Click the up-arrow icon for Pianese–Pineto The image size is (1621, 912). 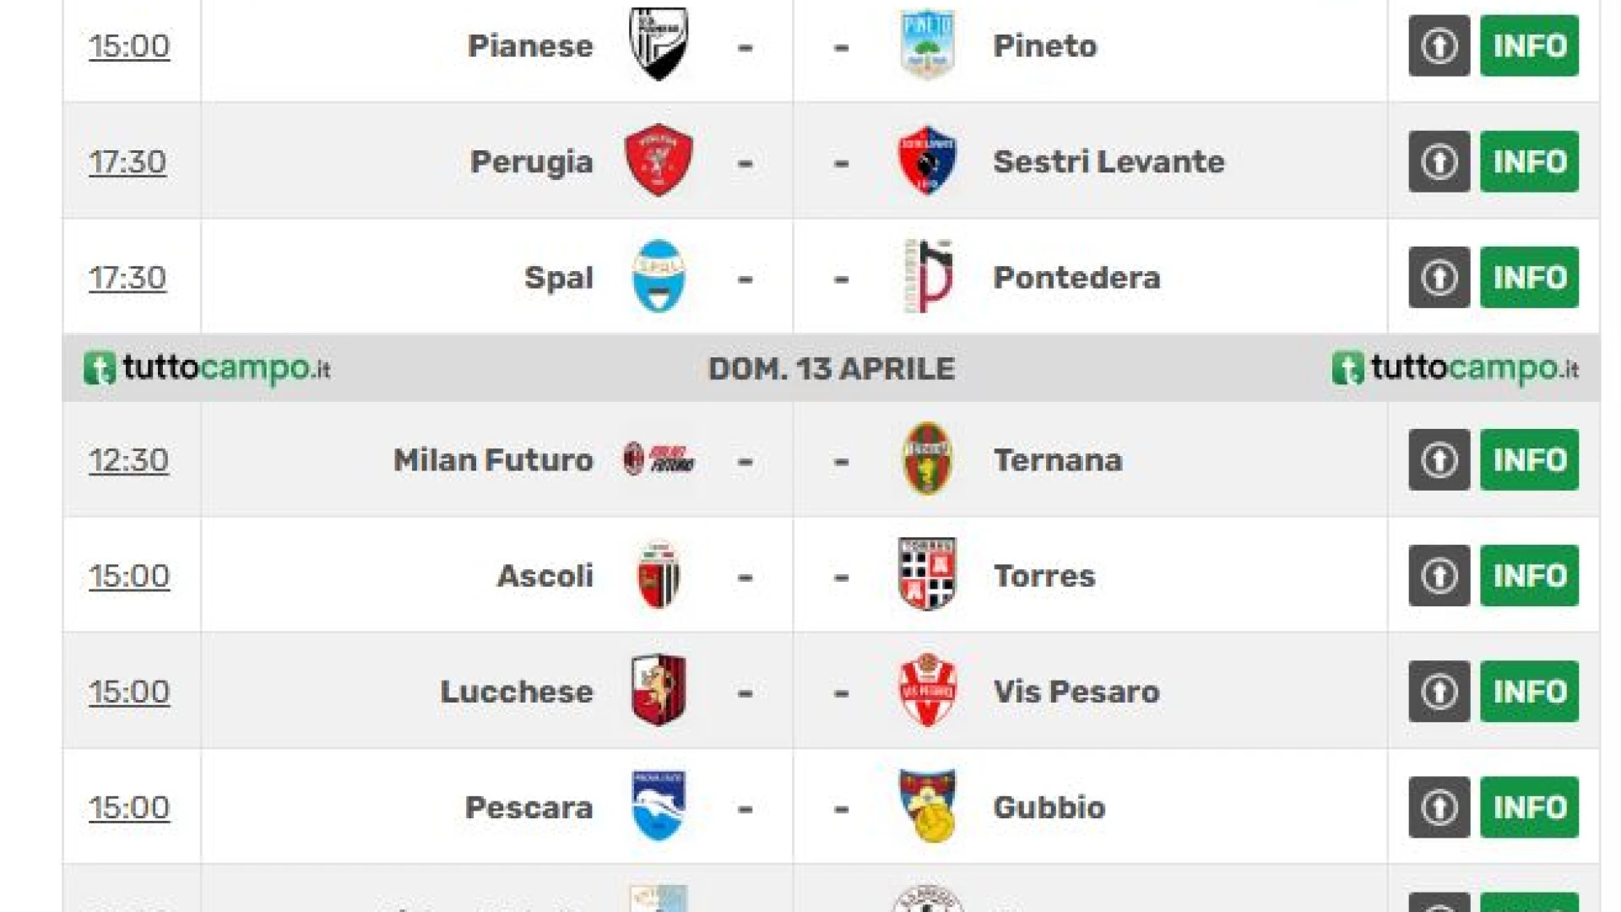click(x=1439, y=46)
